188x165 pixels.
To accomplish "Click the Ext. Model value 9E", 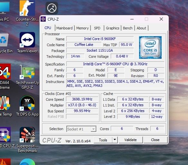I will [x=116, y=76].
